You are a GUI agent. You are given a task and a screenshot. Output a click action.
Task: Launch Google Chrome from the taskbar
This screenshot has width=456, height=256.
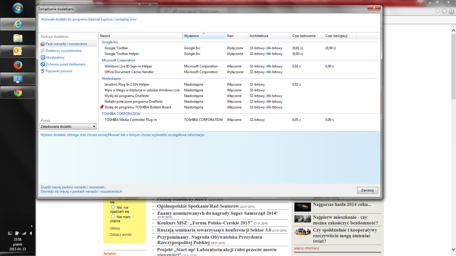click(17, 92)
